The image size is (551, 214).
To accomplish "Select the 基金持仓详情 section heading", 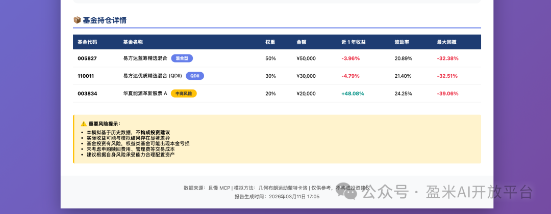I will 105,20.
